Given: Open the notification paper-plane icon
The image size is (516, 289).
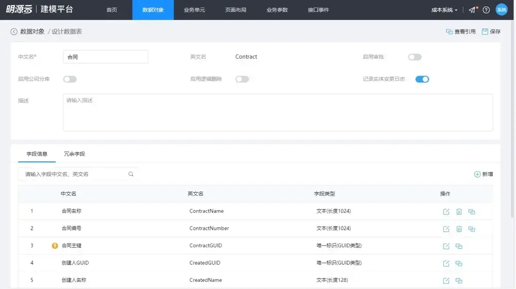Looking at the screenshot, I should tap(473, 10).
